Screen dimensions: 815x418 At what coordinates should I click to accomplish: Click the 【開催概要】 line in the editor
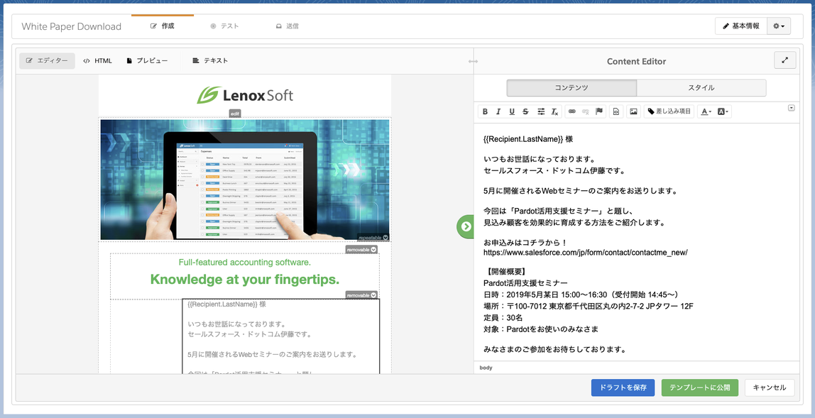pos(507,272)
